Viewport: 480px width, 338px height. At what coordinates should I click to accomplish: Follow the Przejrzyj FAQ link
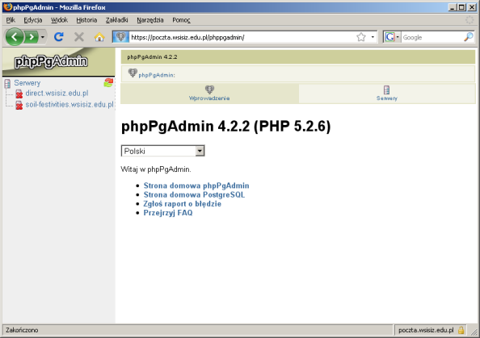coord(168,213)
